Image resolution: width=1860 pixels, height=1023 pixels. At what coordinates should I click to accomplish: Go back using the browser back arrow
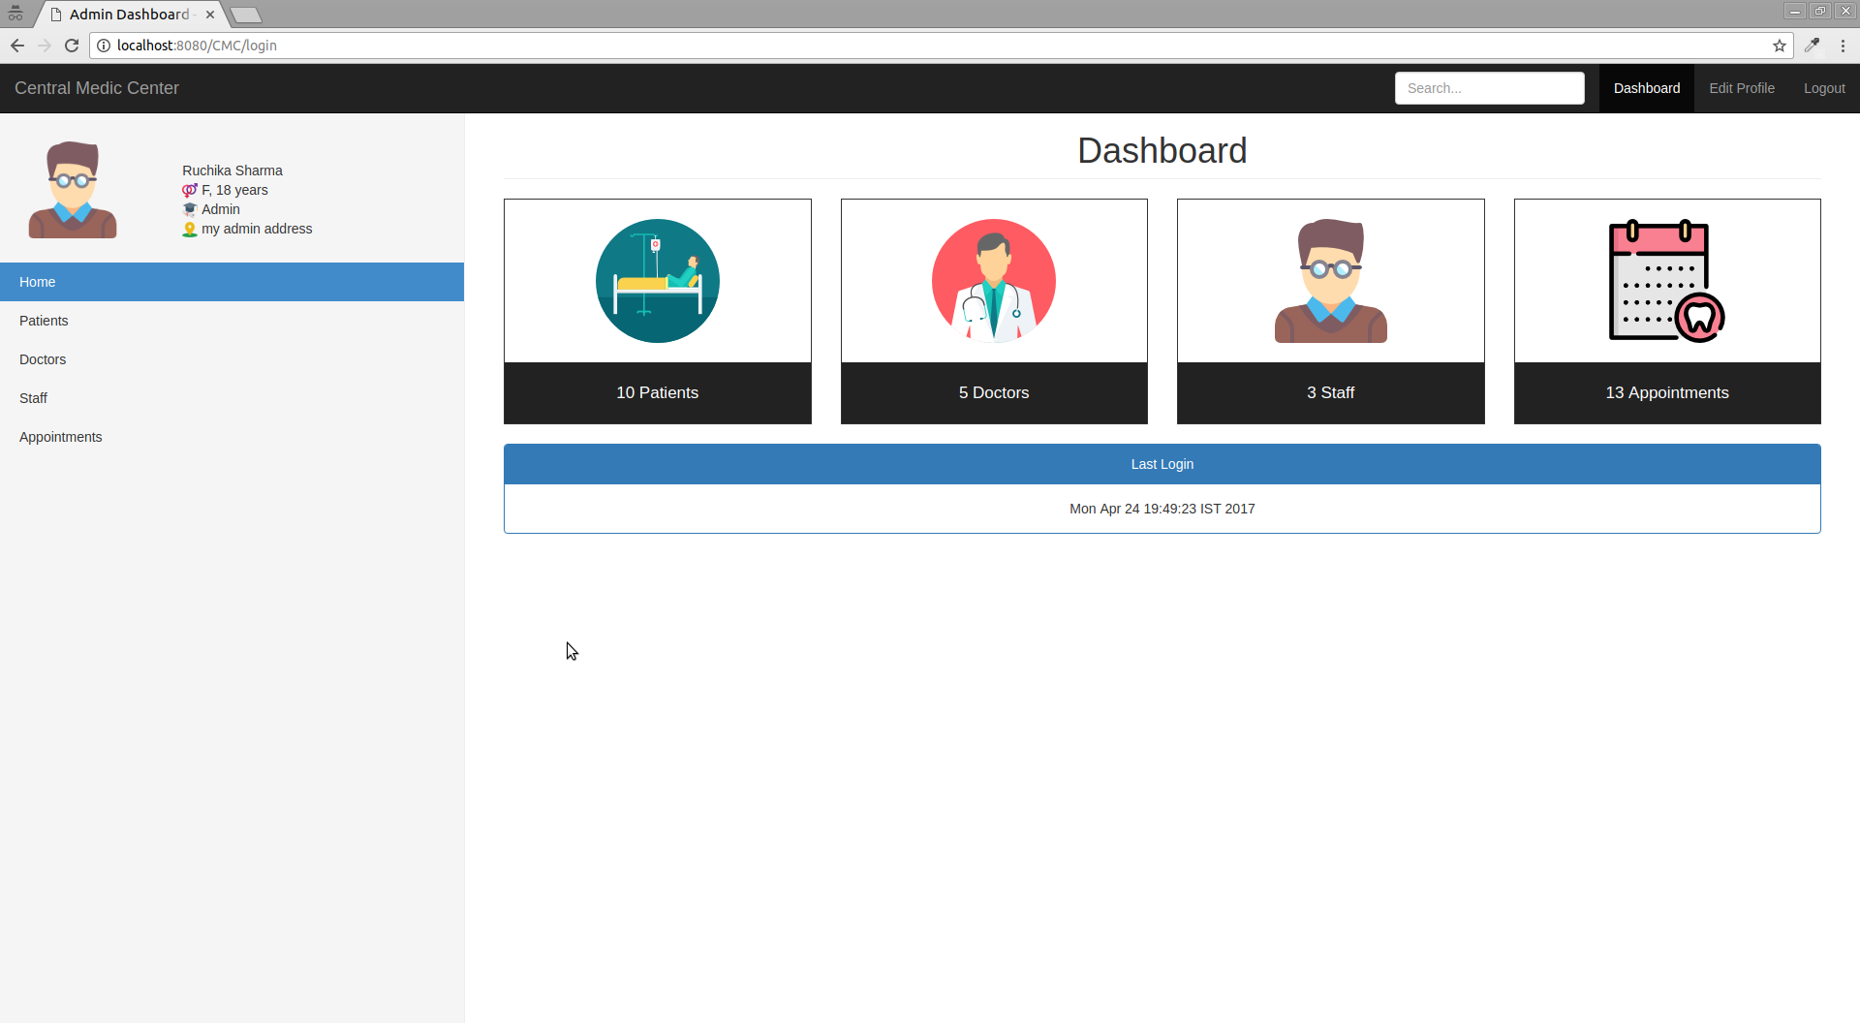(x=17, y=46)
